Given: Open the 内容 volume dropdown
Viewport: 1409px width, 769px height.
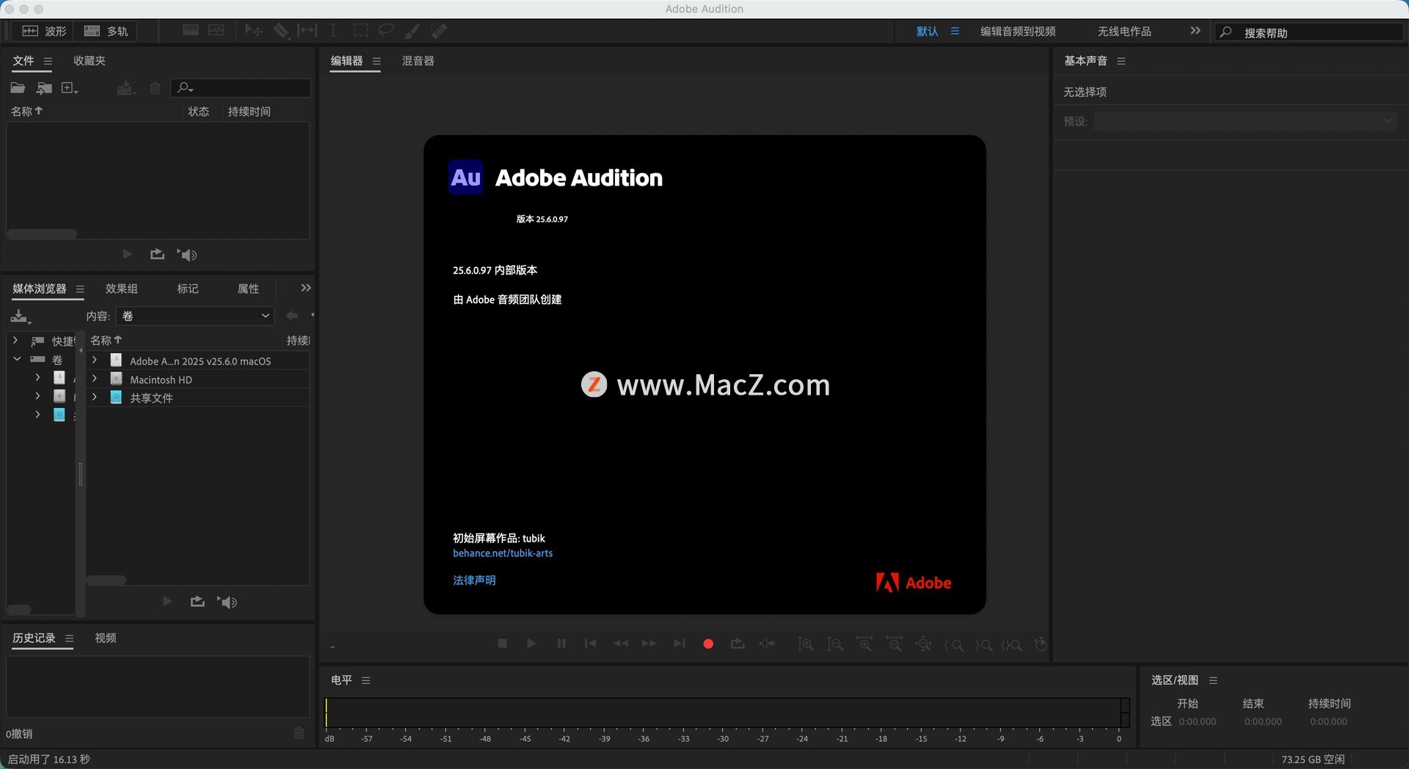Looking at the screenshot, I should [195, 316].
